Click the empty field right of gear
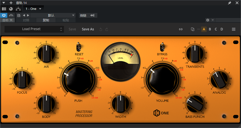This screenshot has height=128, width=241. (x=228, y=20)
